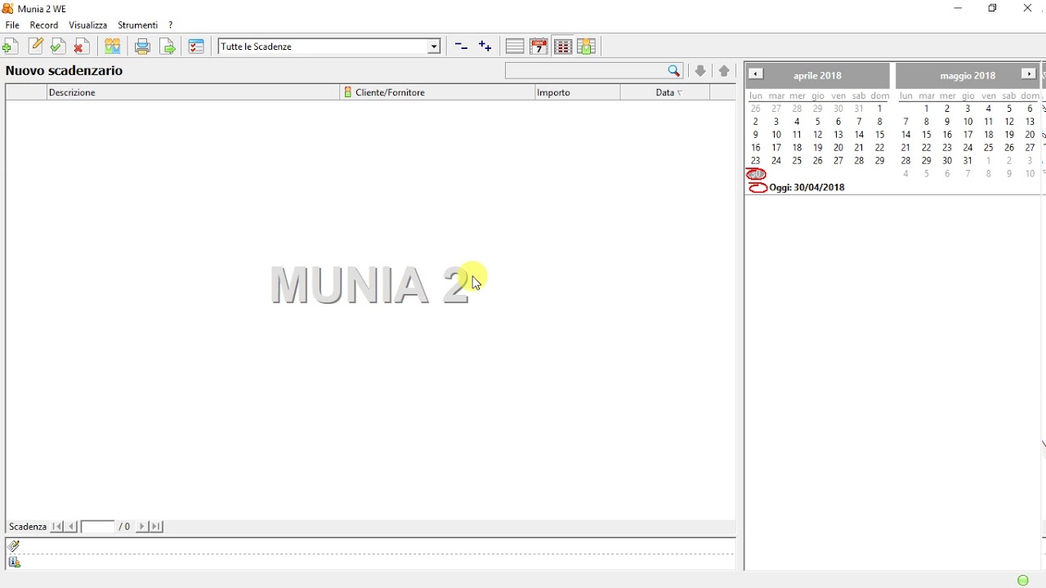Click the print icon

(142, 47)
